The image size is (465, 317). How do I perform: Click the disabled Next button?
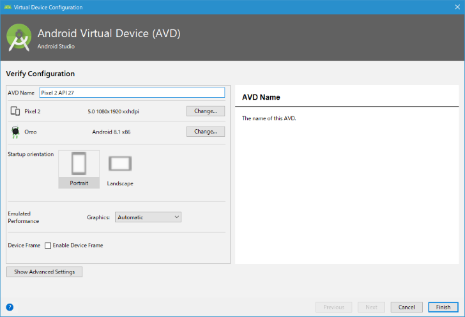[371, 307]
